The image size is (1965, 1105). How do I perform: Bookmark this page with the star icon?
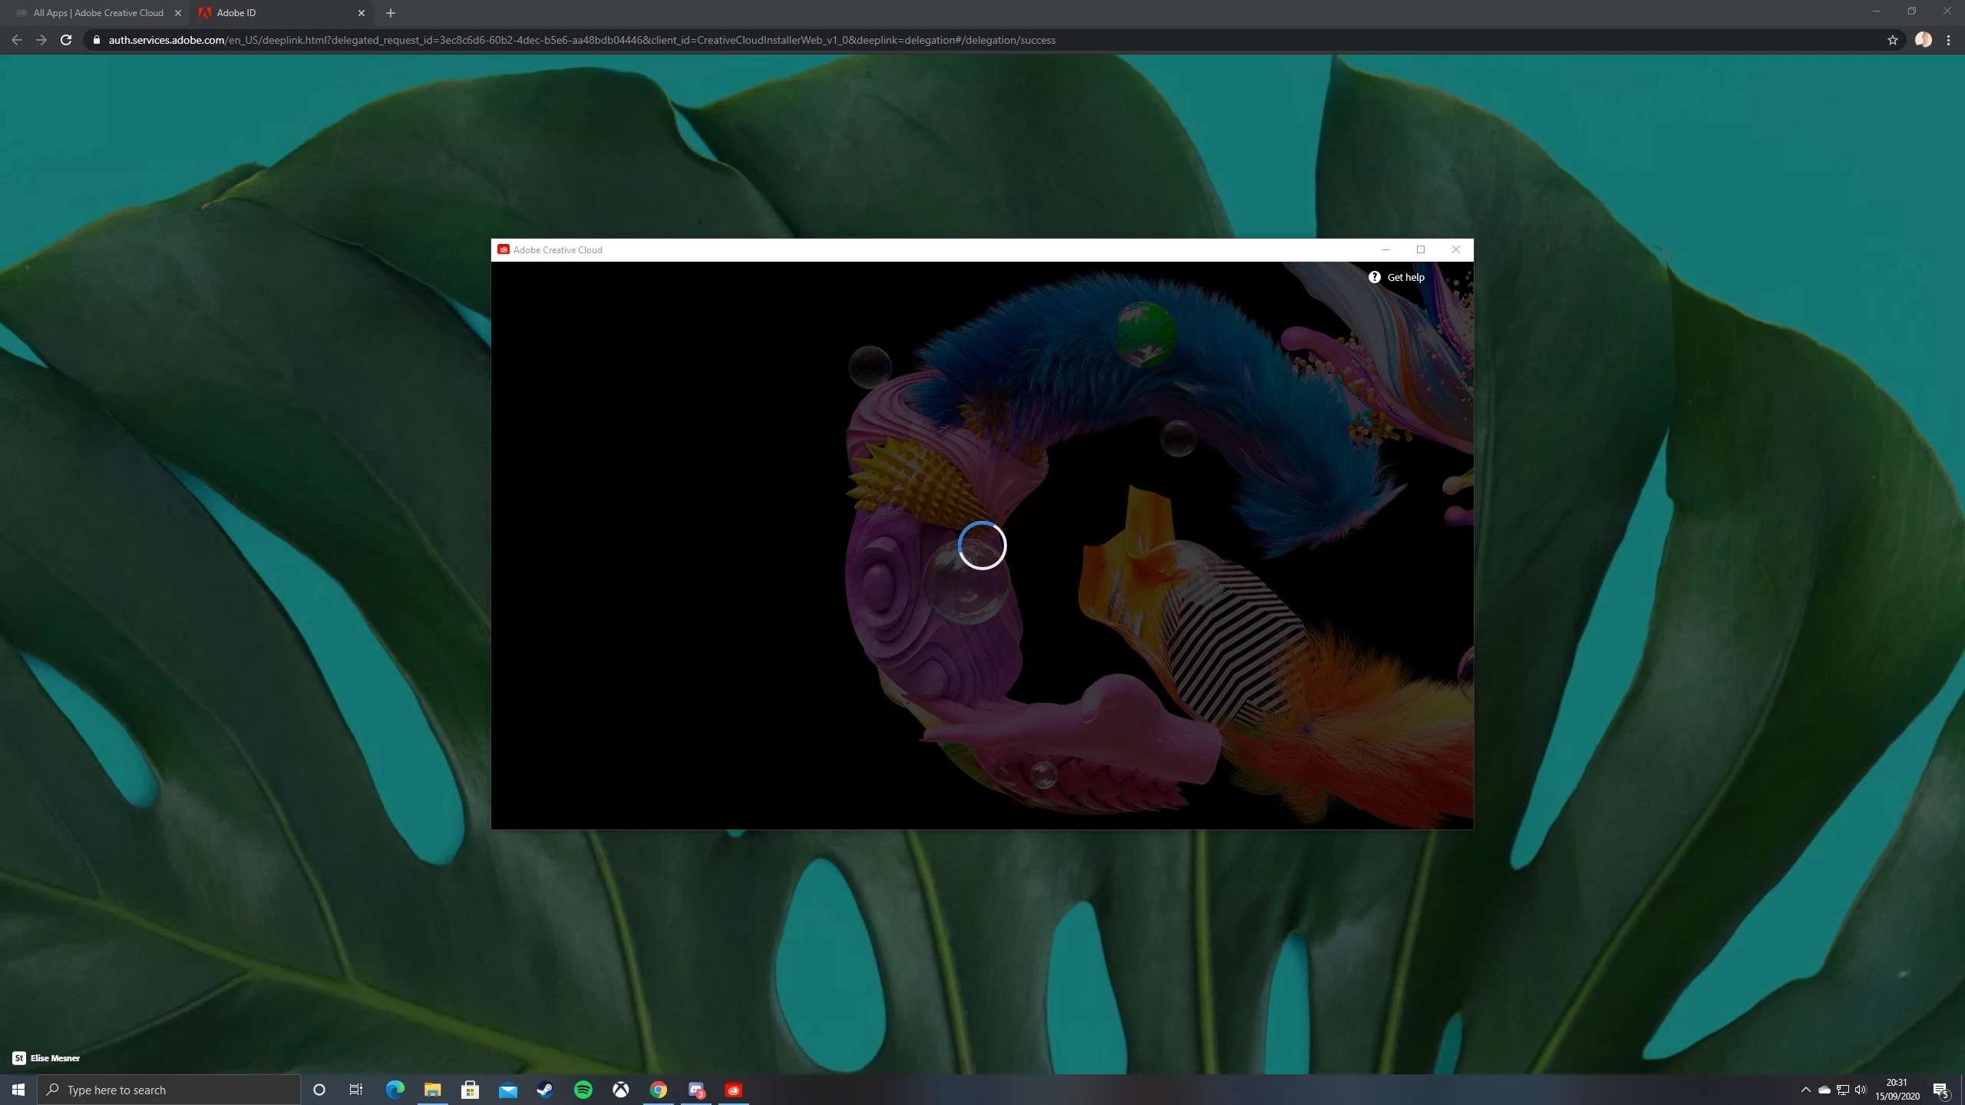coord(1892,40)
